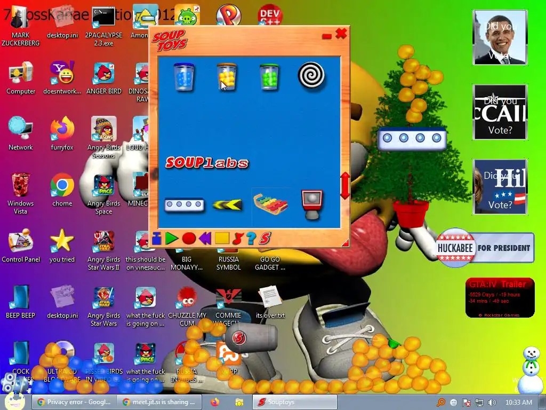
Task: Launch the furryfox Firefox shortcut
Action: click(62, 133)
